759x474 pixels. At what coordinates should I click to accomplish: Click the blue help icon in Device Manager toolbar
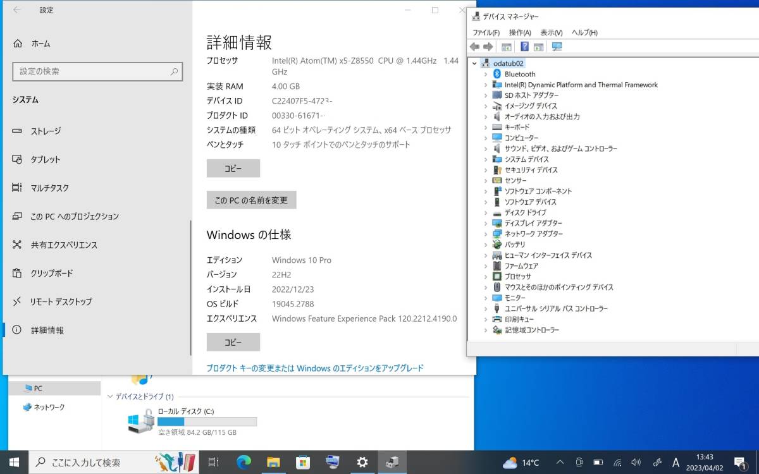tap(524, 47)
